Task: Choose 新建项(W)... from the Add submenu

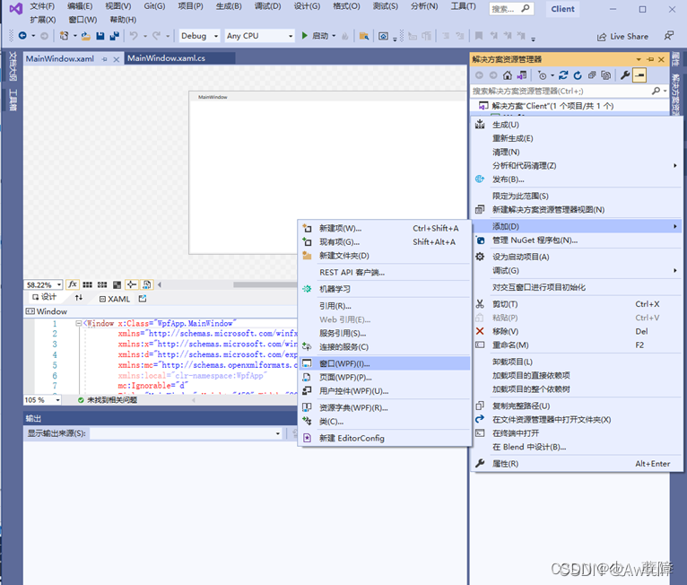Action: tap(340, 228)
